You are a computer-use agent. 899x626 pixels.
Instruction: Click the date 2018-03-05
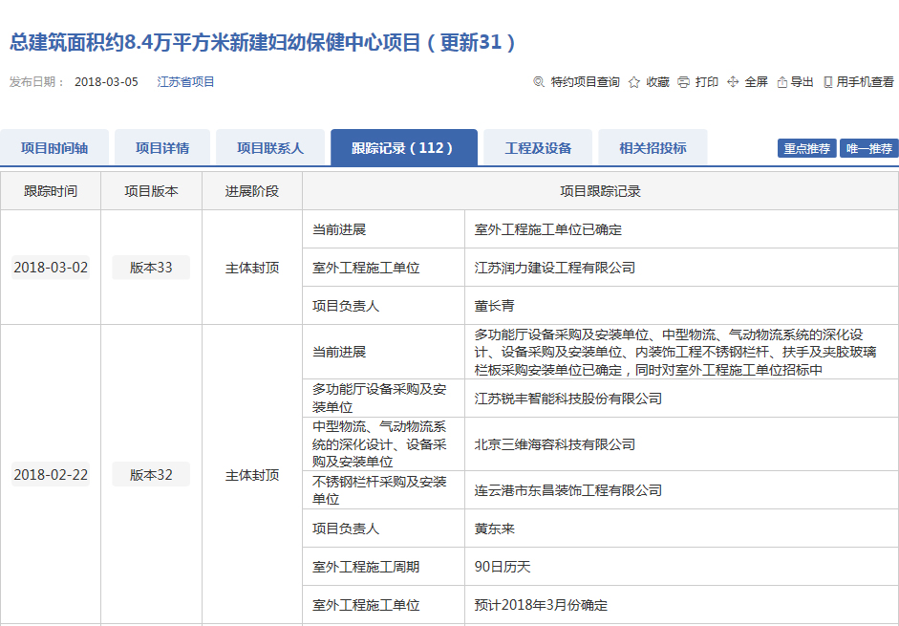click(x=107, y=82)
